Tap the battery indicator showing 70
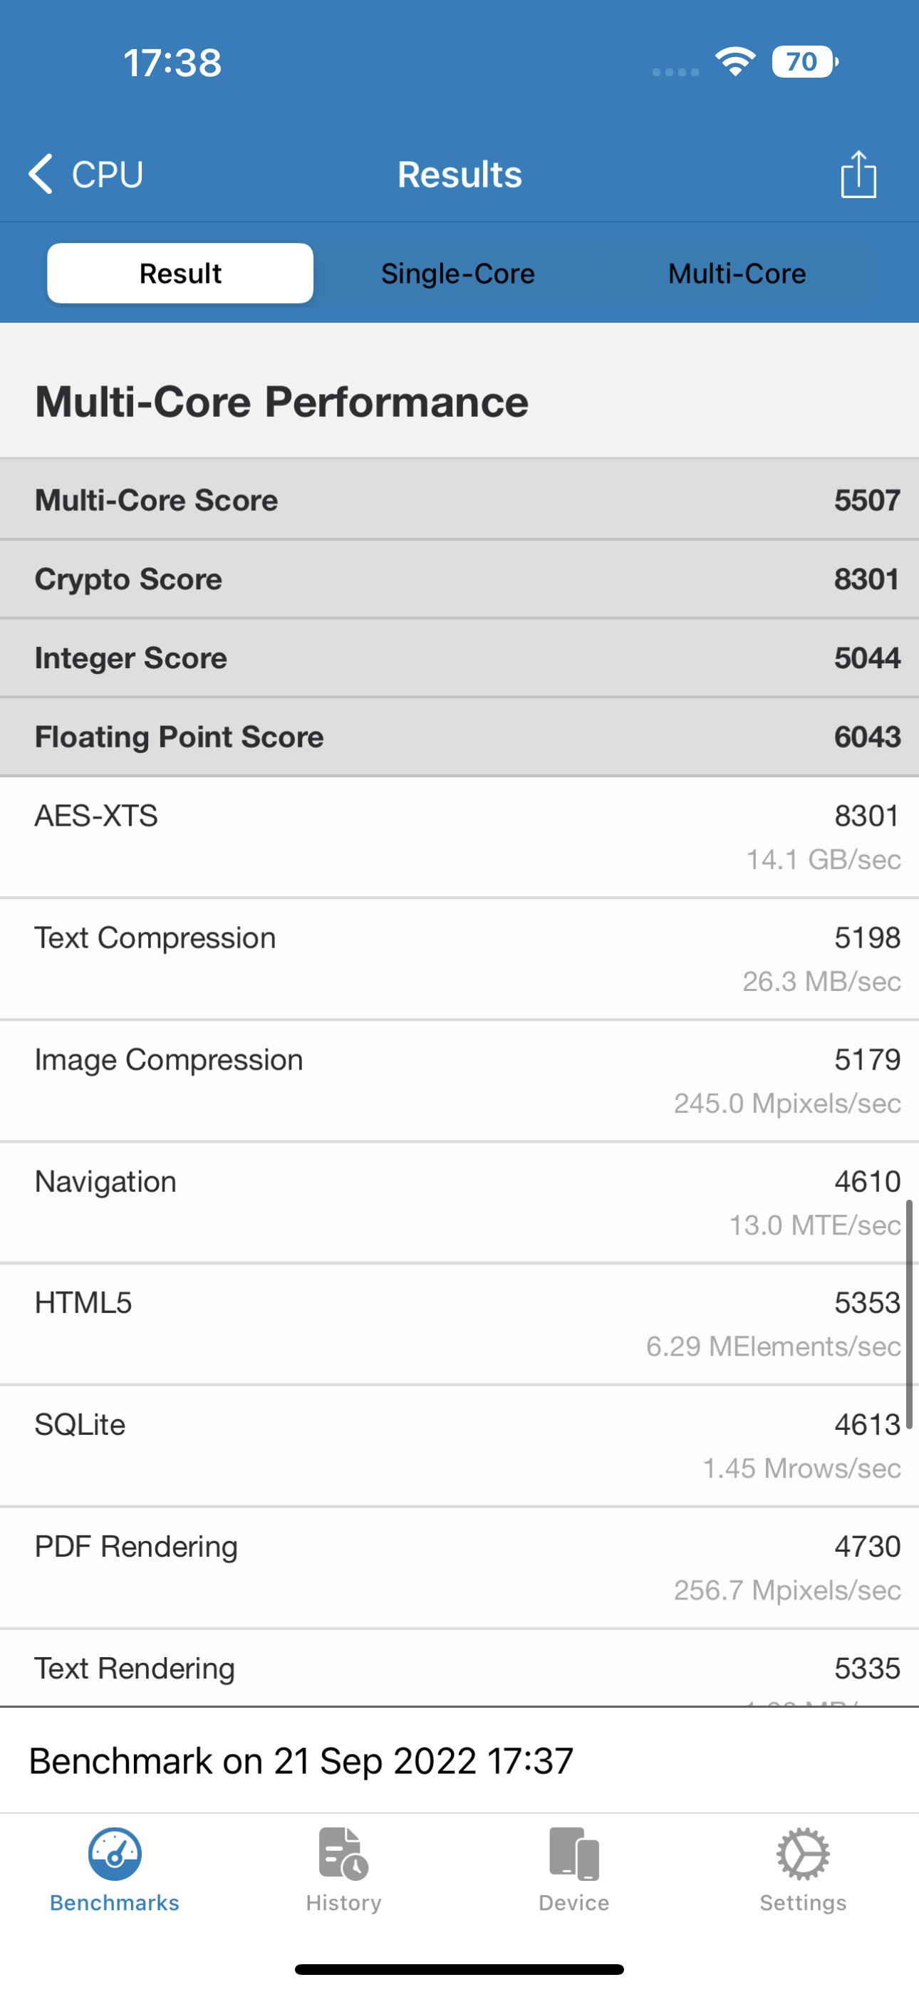 coord(804,62)
